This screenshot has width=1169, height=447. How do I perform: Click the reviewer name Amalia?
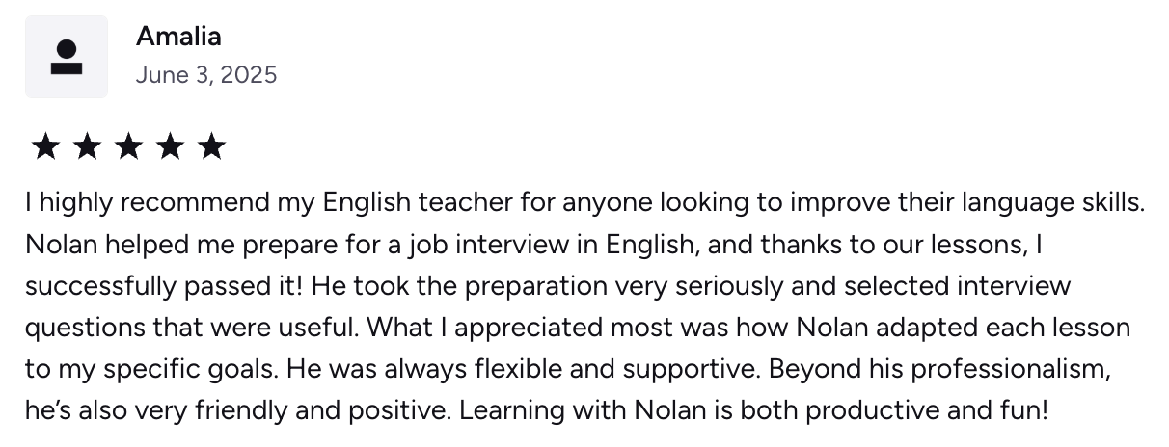[178, 37]
